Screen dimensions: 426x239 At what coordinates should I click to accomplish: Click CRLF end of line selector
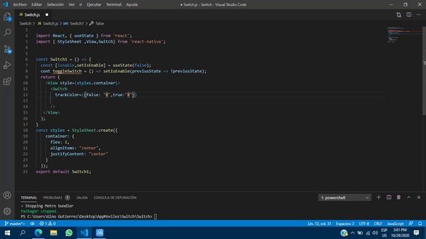pyautogui.click(x=378, y=224)
